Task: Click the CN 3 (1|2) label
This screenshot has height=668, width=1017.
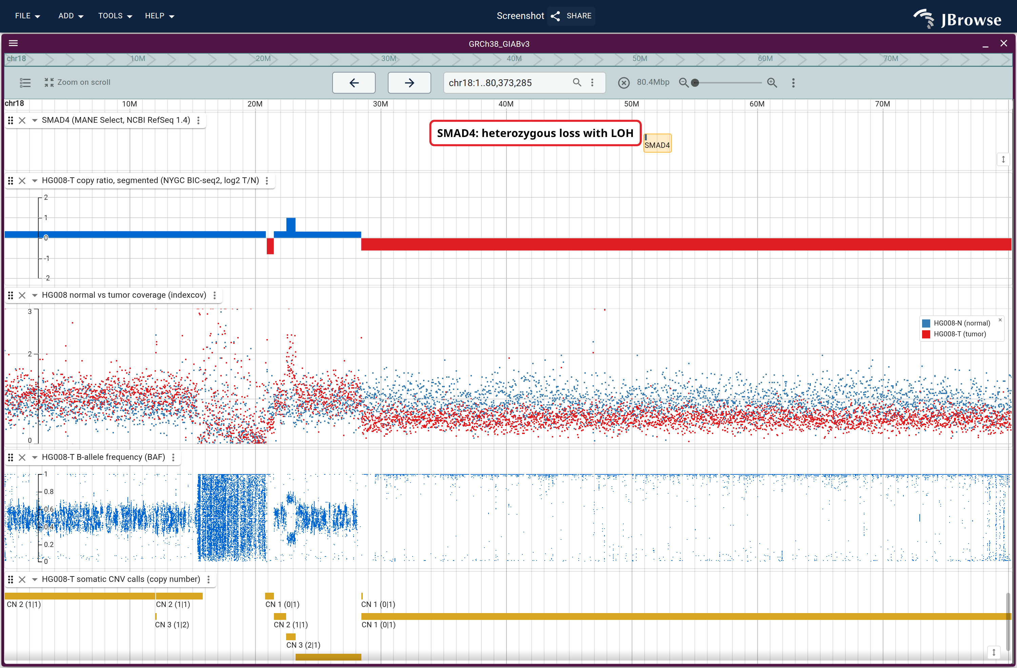Action: [172, 625]
